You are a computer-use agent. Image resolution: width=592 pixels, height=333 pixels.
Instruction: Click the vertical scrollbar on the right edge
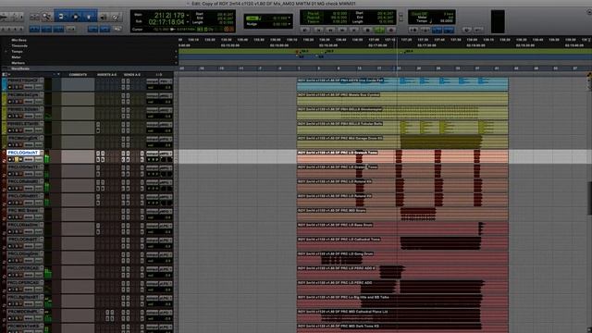pos(589,198)
